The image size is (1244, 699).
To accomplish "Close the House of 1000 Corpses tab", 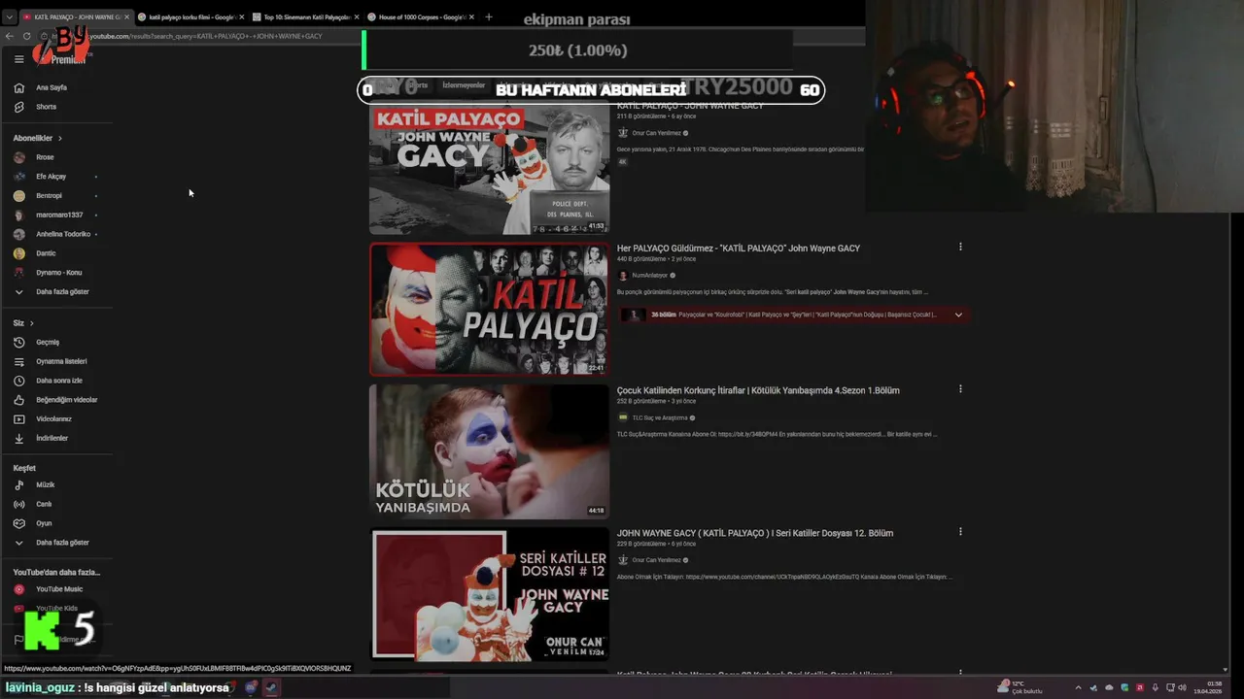I will pyautogui.click(x=471, y=17).
